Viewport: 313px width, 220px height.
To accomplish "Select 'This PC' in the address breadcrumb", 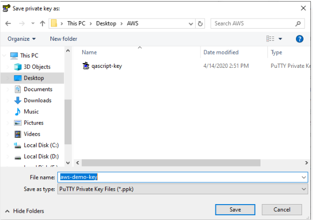I will tap(76, 23).
